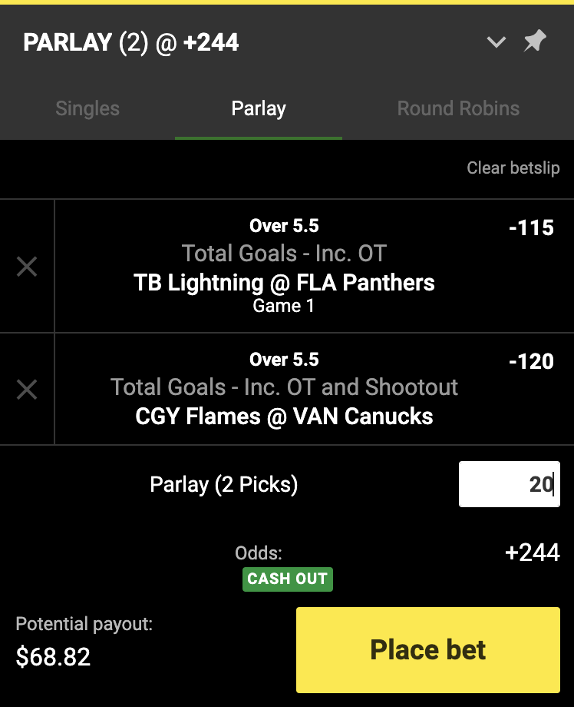This screenshot has height=707, width=574.
Task: Click the green CASH OUT badge
Action: [x=288, y=579]
